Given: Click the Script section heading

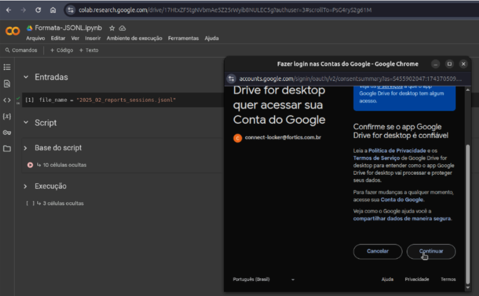Looking at the screenshot, I should click(46, 123).
